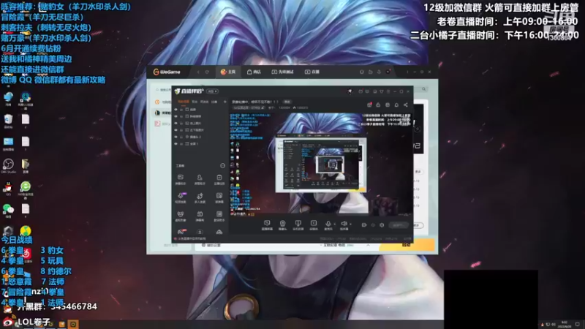
Task: Open the 主页 tab in WeGame
Action: click(228, 72)
